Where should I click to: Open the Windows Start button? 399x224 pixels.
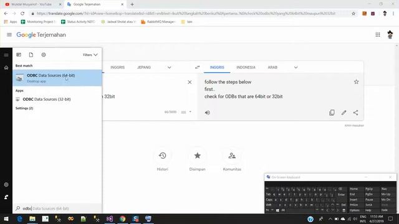(x=6, y=218)
